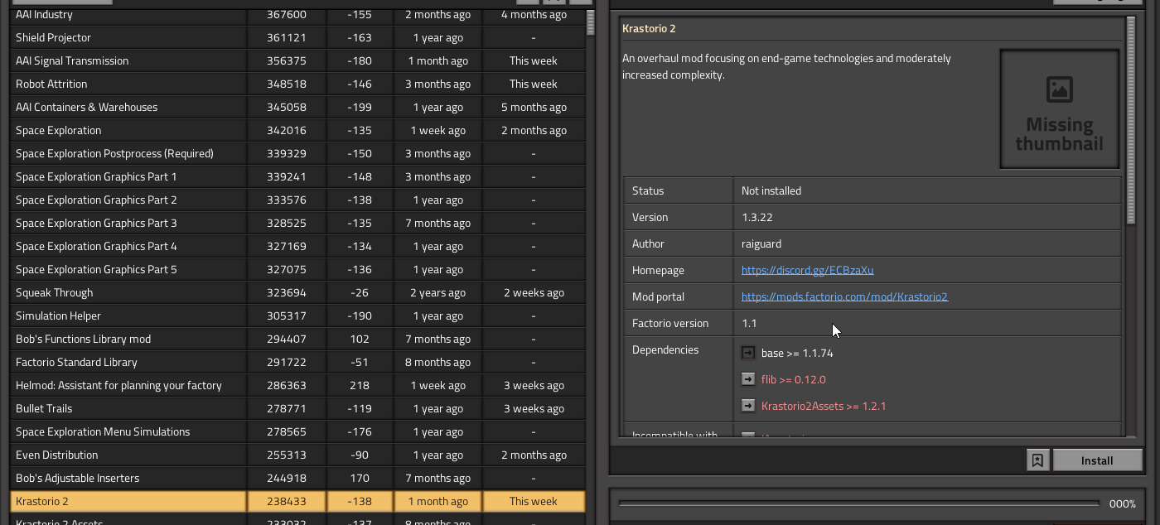Click the download progress bar
The height and width of the screenshot is (525, 1160).
click(858, 503)
